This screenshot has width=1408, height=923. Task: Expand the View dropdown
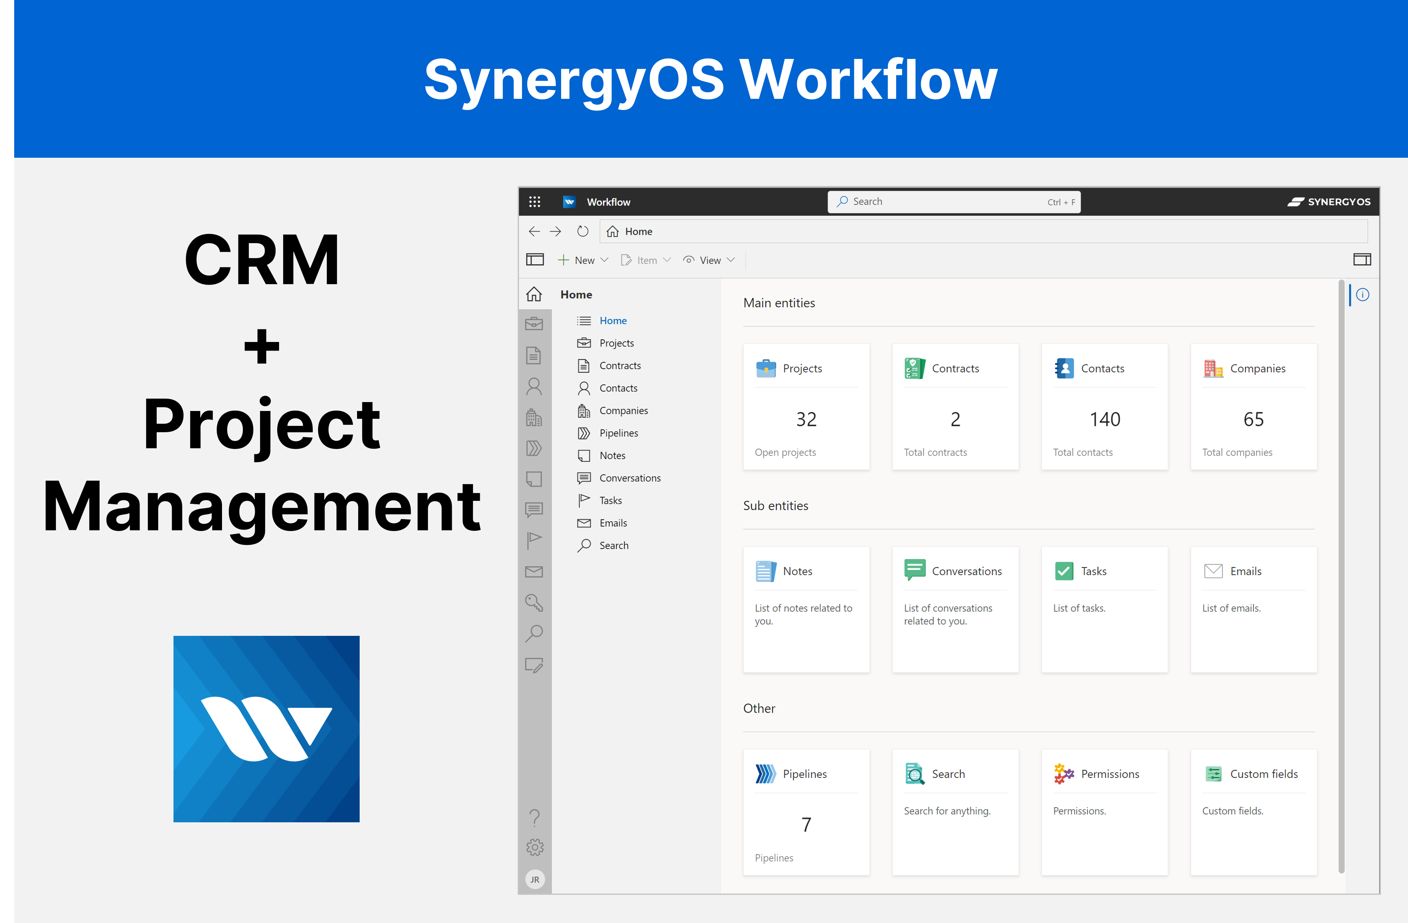709,260
